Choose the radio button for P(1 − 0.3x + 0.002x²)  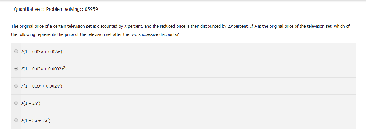coord(16,86)
